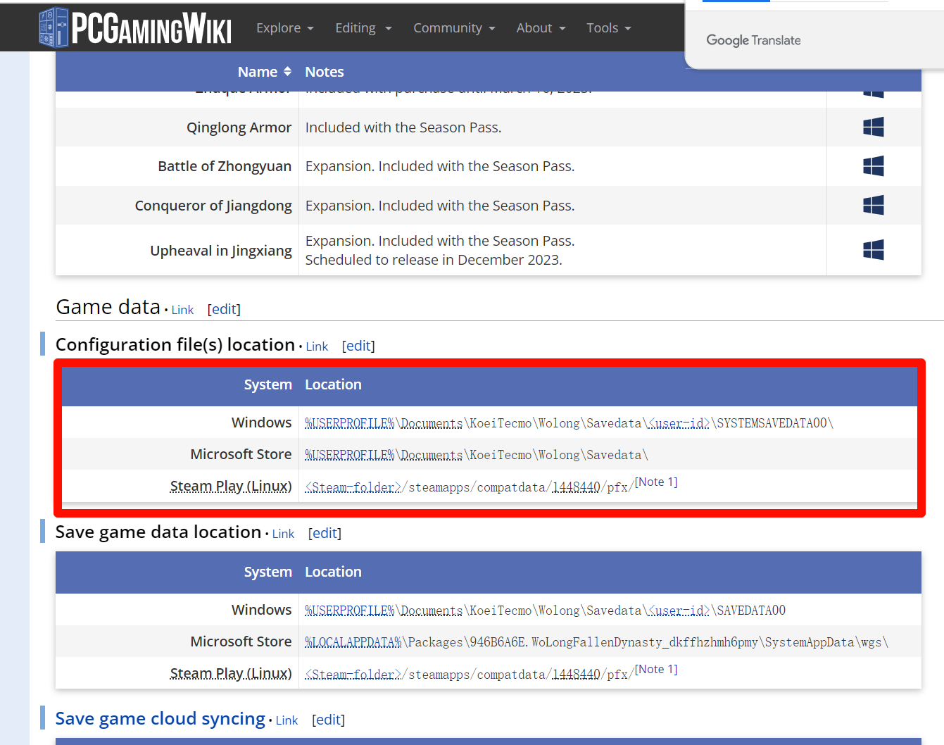Edit the Game data section
Viewport: 944px width, 745px height.
[224, 309]
